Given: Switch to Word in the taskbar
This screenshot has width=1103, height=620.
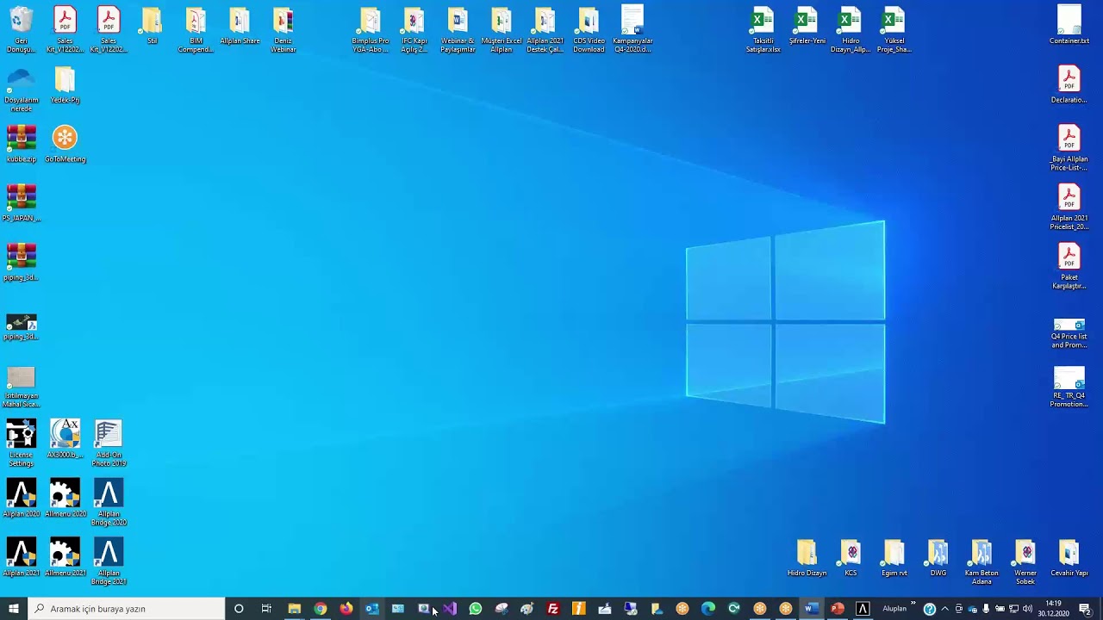Looking at the screenshot, I should coord(810,609).
